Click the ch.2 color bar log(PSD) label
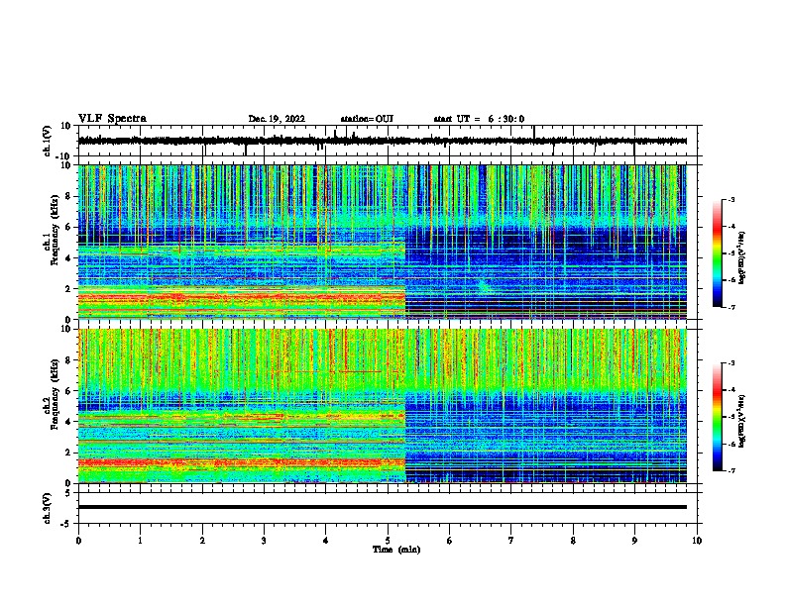This screenshot has height=606, width=785. tap(742, 422)
